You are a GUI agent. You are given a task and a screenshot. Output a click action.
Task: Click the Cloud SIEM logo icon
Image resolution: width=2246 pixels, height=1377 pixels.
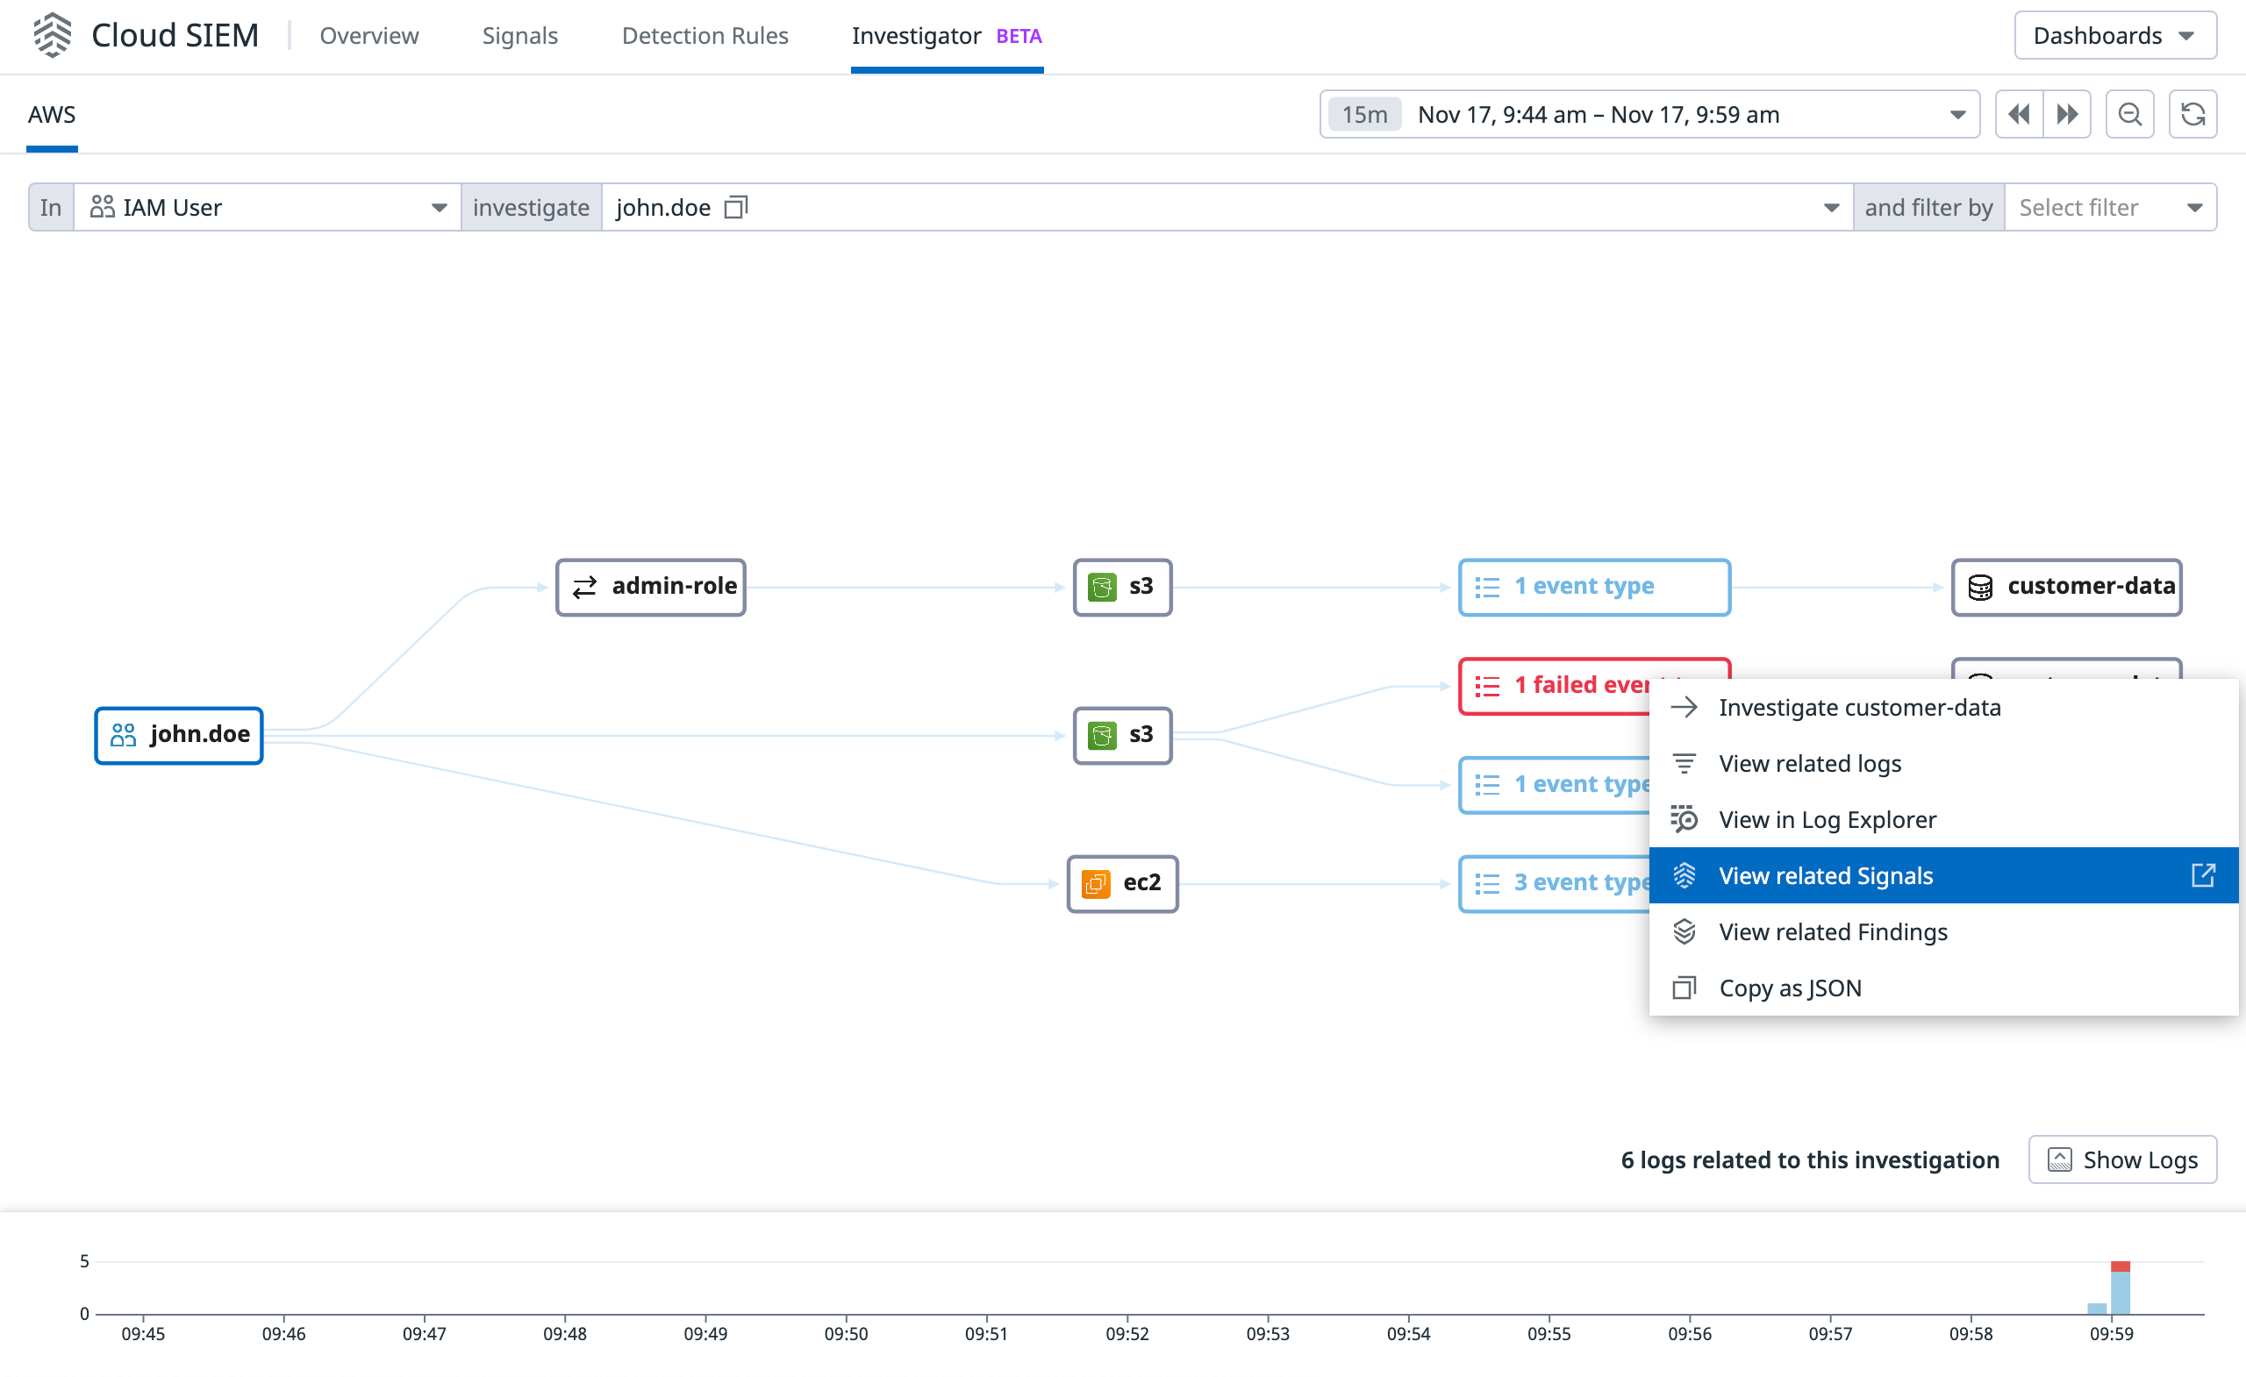[52, 34]
